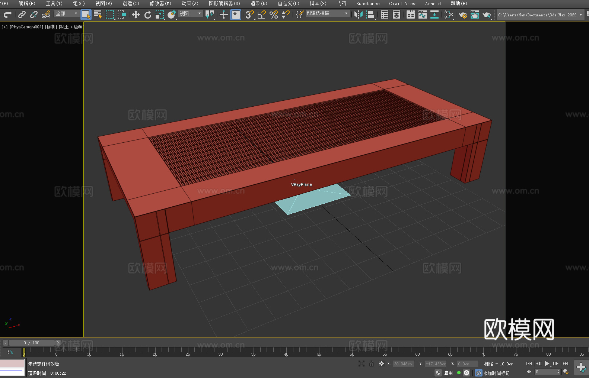Click the X coordinate field
The height and width of the screenshot is (378, 589).
click(x=404, y=364)
